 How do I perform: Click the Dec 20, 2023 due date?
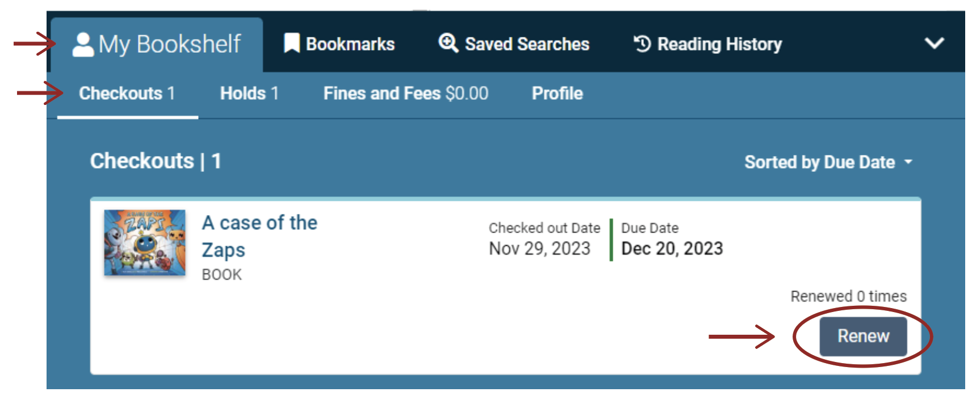click(672, 248)
